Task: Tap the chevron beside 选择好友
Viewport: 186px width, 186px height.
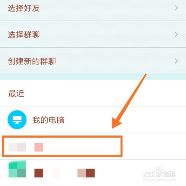Action: click(x=176, y=8)
